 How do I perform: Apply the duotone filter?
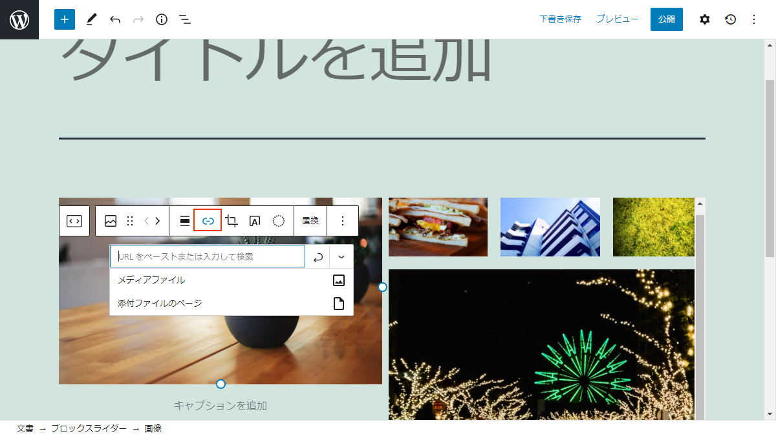279,221
